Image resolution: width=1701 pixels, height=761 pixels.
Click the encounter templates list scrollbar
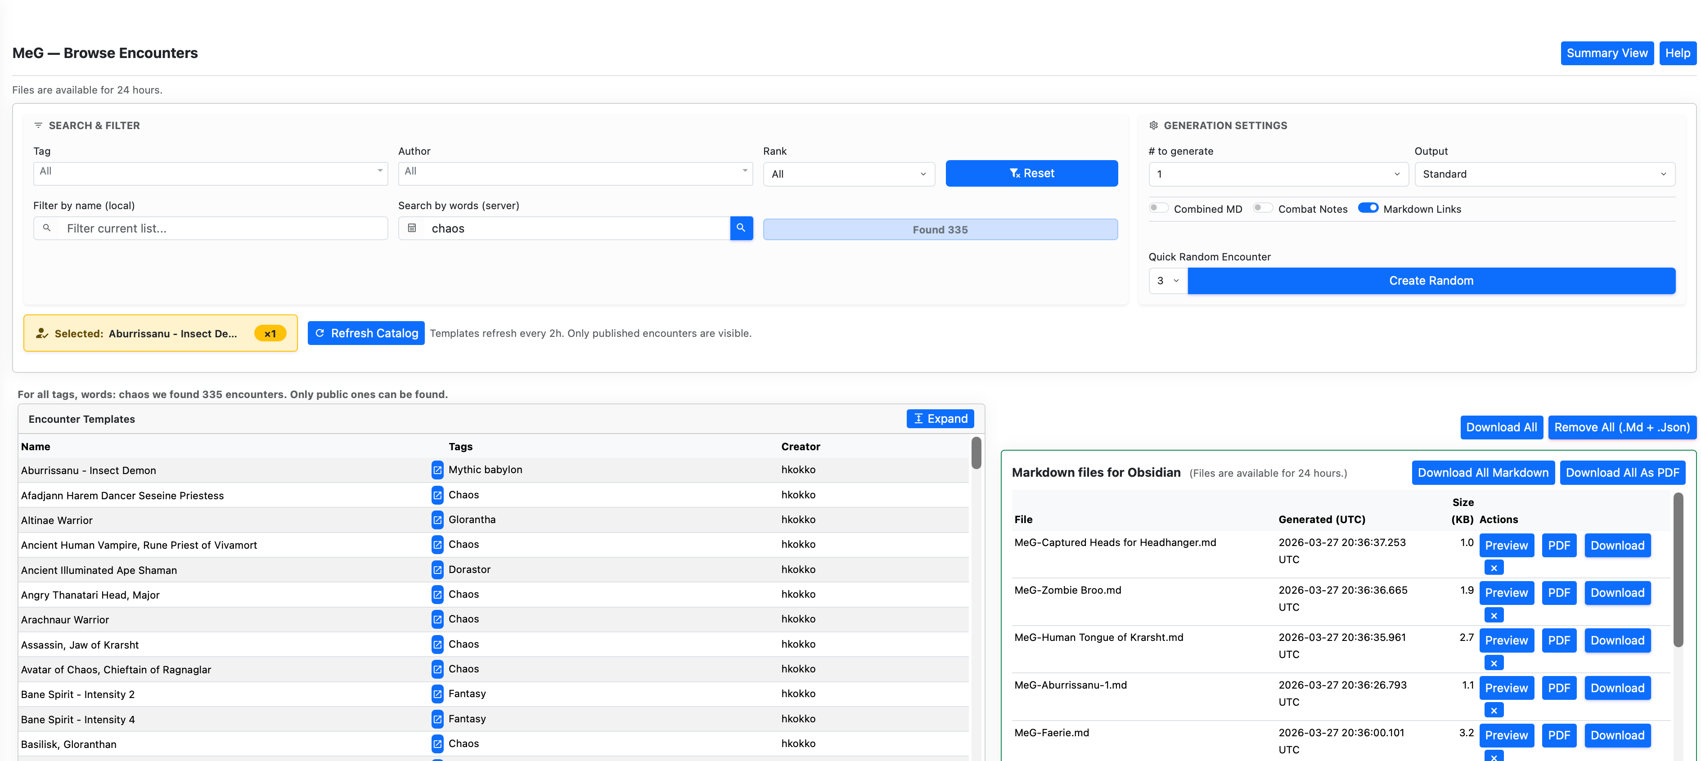tap(976, 453)
